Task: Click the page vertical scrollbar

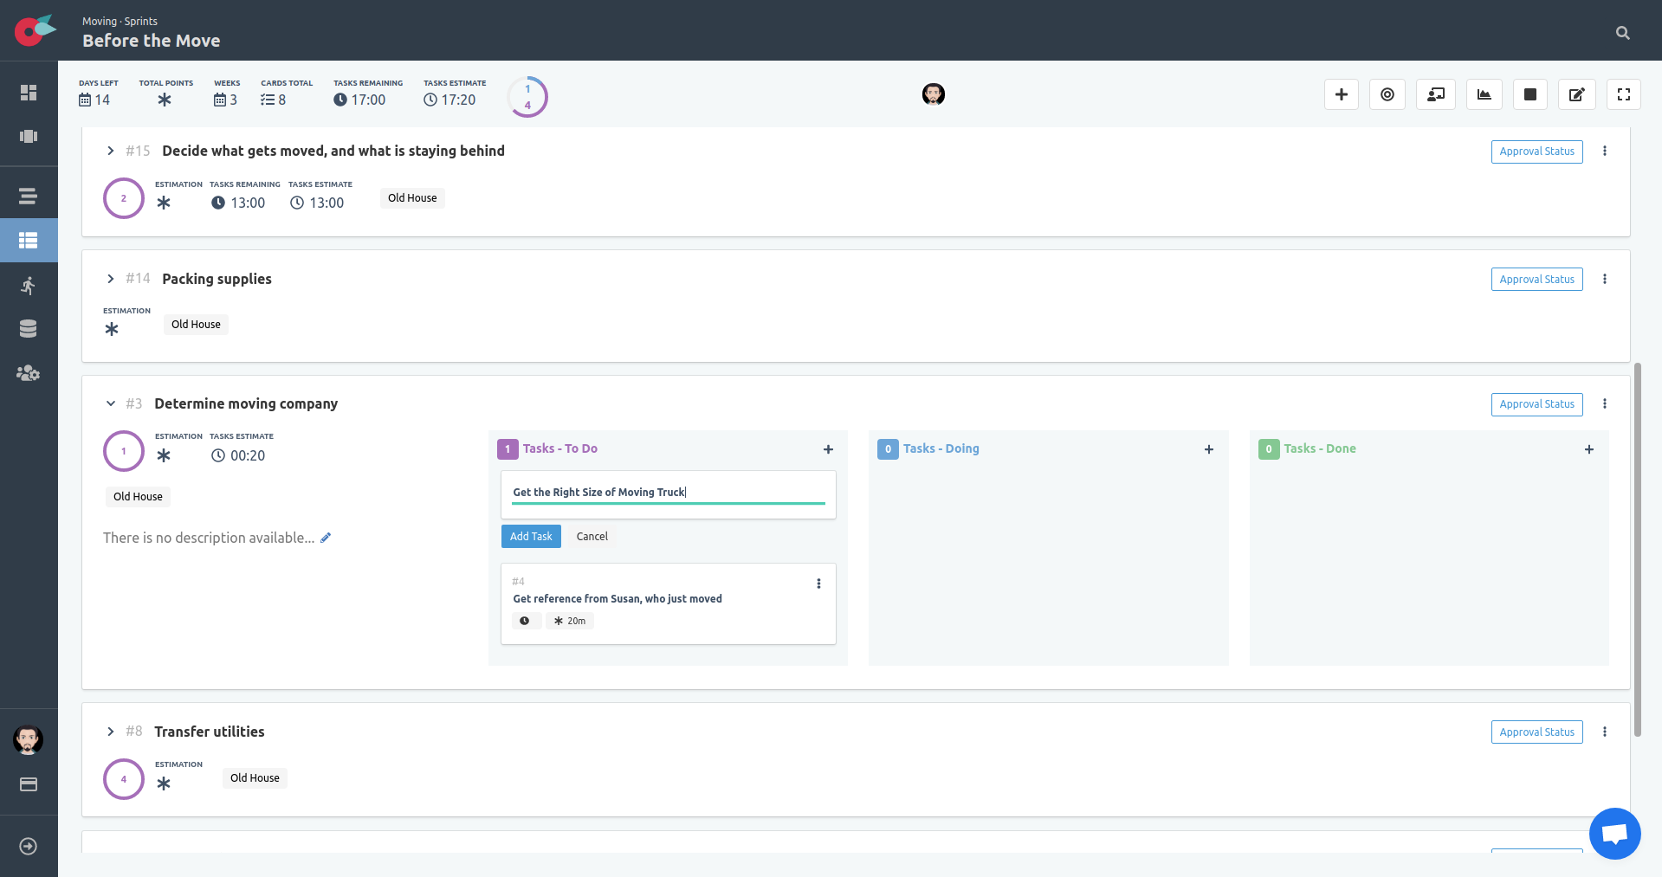Action: pos(1637,550)
